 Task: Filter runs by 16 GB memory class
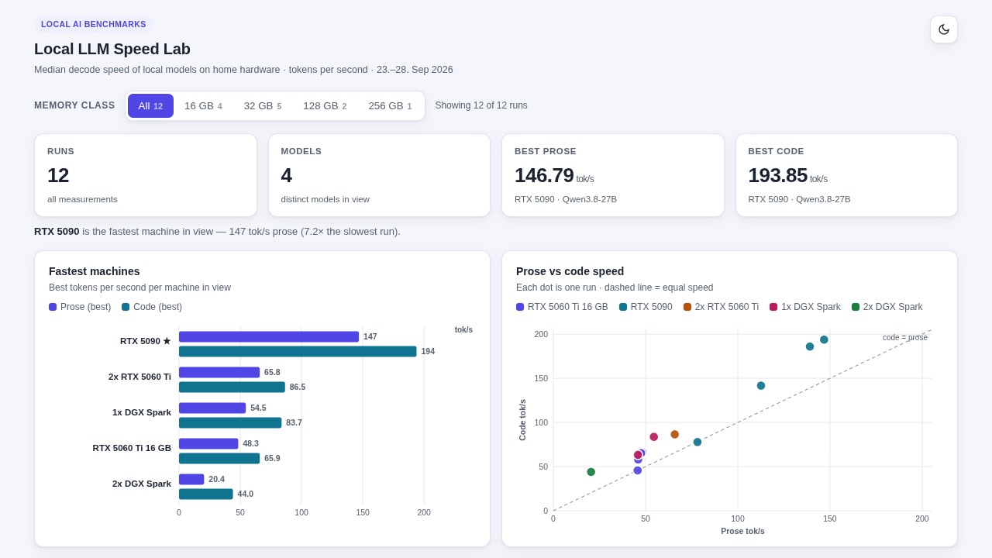203,105
